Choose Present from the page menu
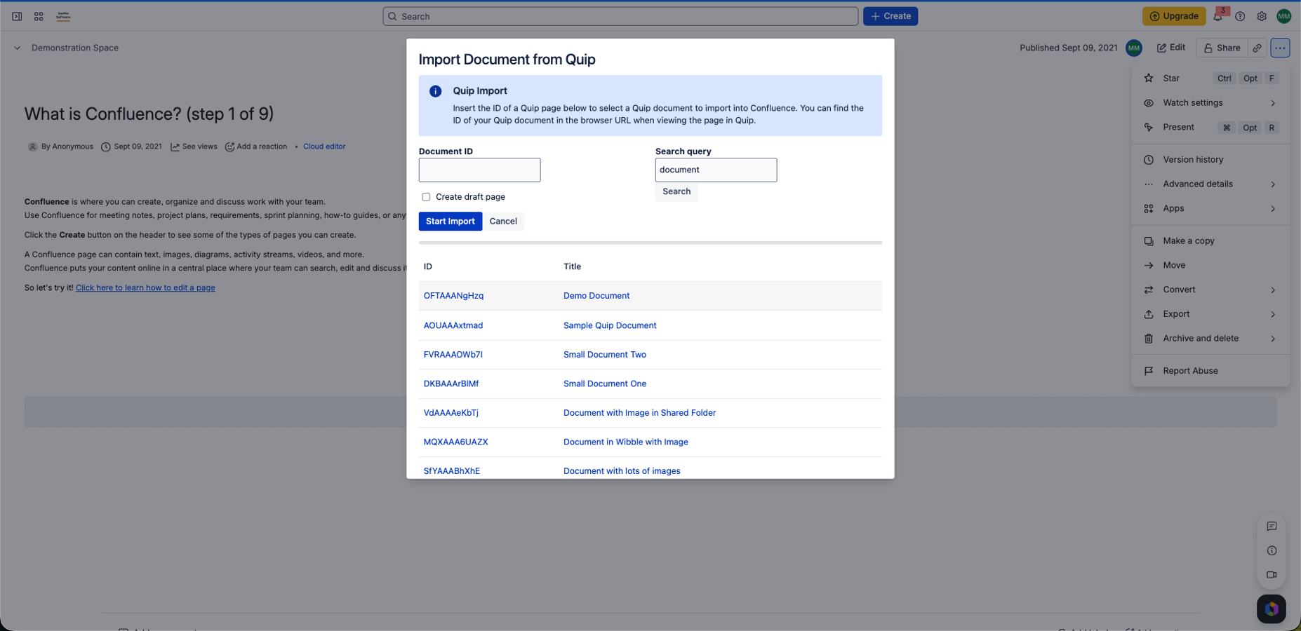 (1210, 128)
